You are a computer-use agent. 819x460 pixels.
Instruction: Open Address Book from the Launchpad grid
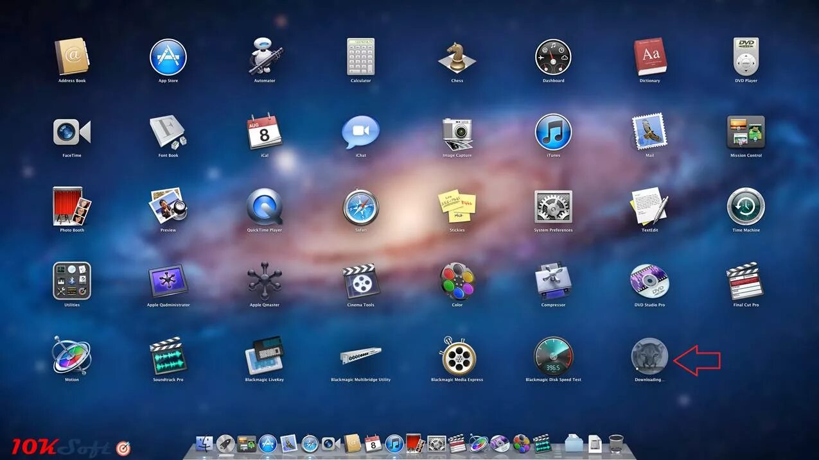(x=72, y=56)
